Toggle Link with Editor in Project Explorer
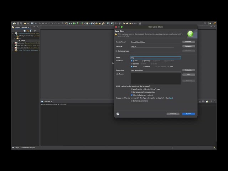228x171 pixels. tap(27, 31)
